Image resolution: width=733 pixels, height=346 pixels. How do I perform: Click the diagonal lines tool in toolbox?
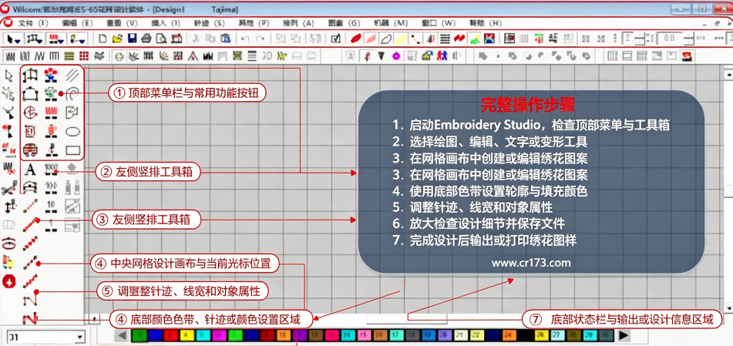point(72,75)
